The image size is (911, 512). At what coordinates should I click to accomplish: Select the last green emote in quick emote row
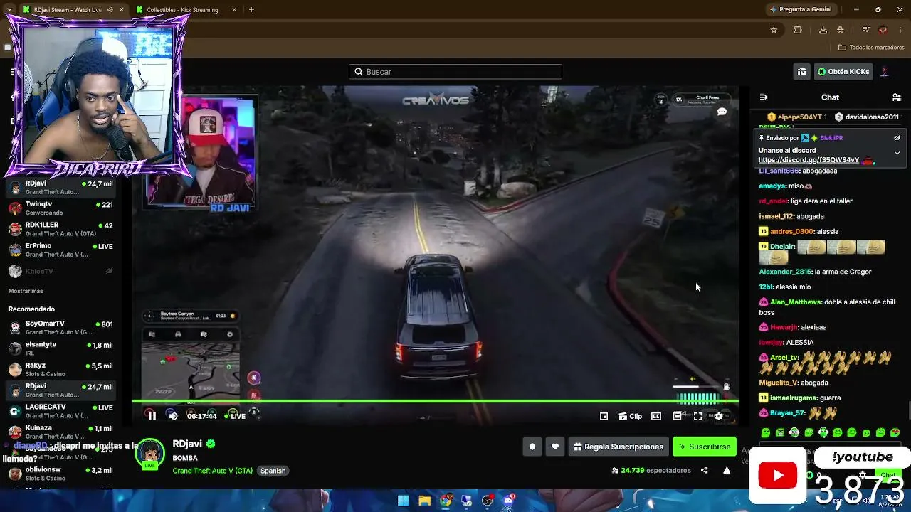895,432
